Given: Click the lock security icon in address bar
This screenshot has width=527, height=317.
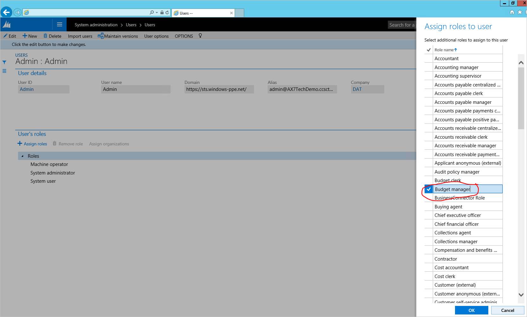Looking at the screenshot, I should [x=162, y=13].
